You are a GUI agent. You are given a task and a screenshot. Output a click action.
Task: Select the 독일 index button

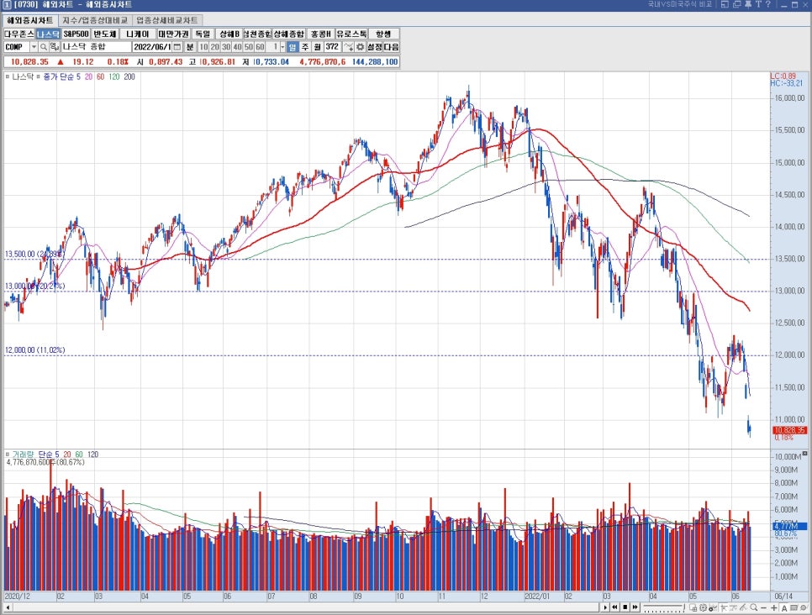(x=203, y=34)
